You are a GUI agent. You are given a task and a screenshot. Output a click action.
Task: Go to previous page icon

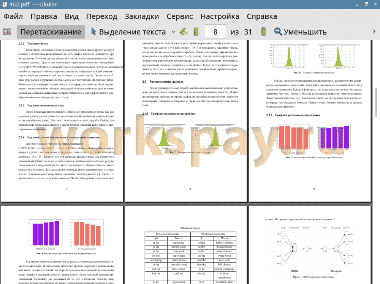pyautogui.click(x=196, y=32)
